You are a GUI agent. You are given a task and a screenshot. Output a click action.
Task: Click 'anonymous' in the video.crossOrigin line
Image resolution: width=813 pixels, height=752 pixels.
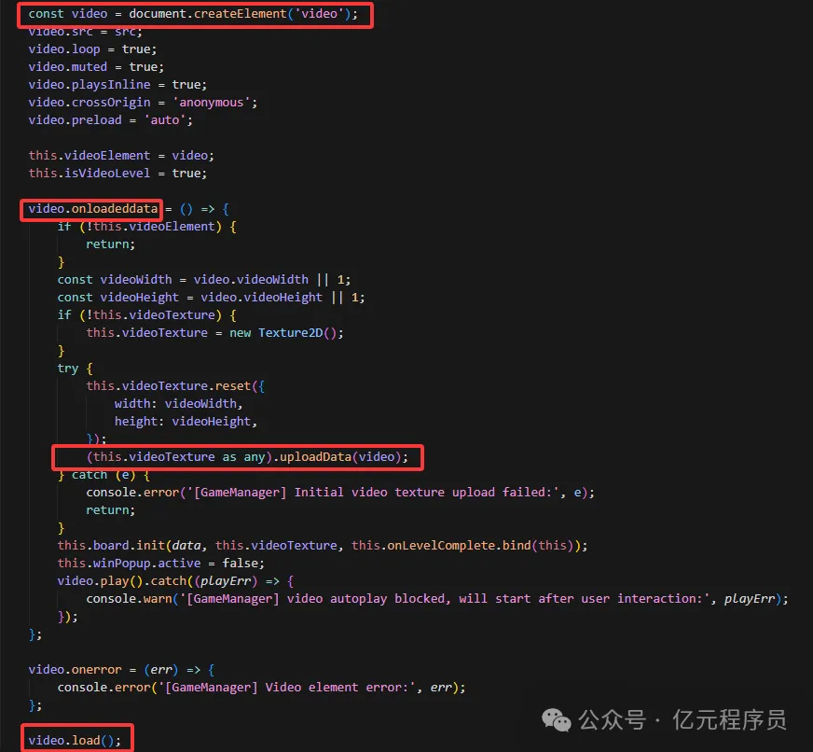pos(211,103)
